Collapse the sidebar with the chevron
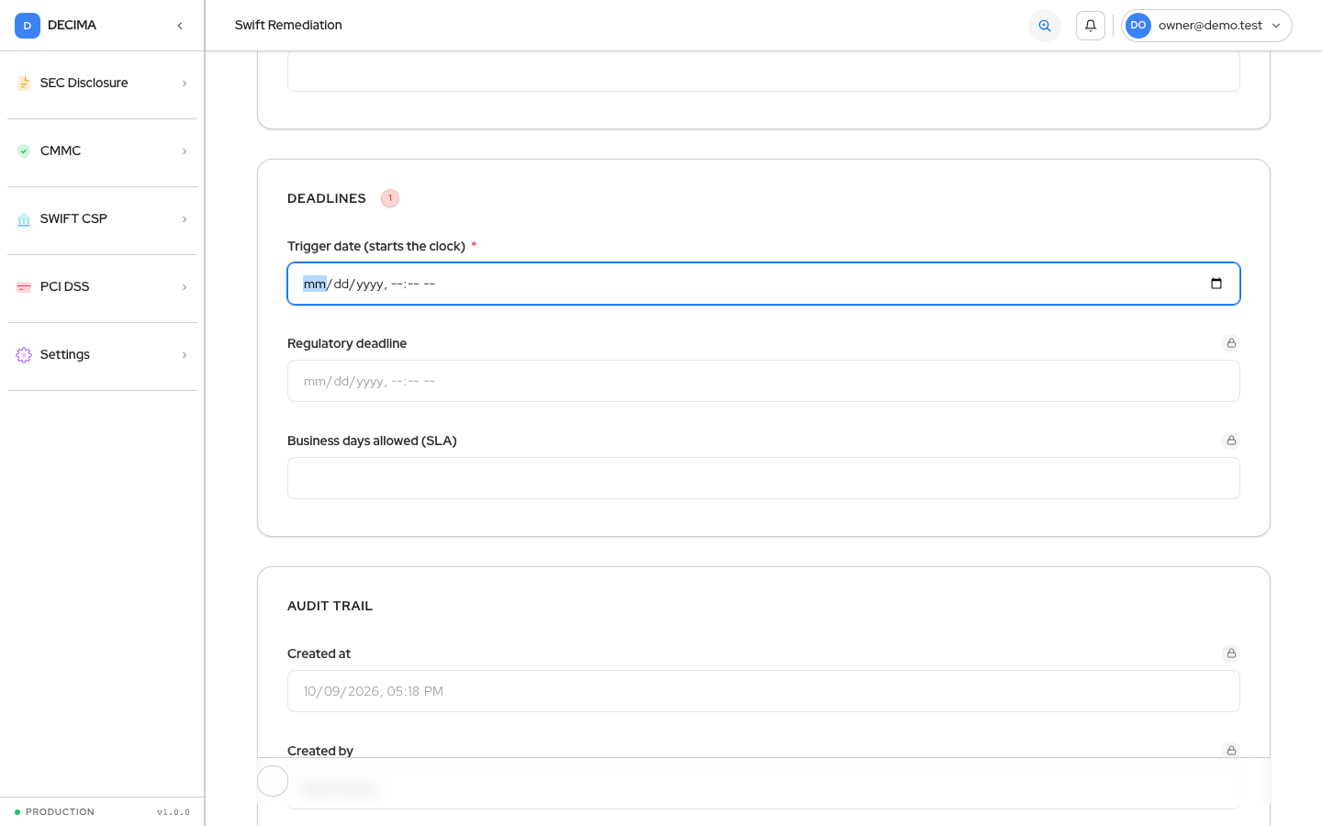Screen dimensions: 1322x826 180,26
